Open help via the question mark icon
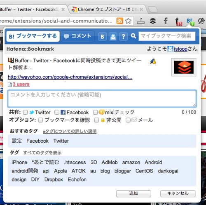This screenshot has height=205, width=206. [x=123, y=37]
